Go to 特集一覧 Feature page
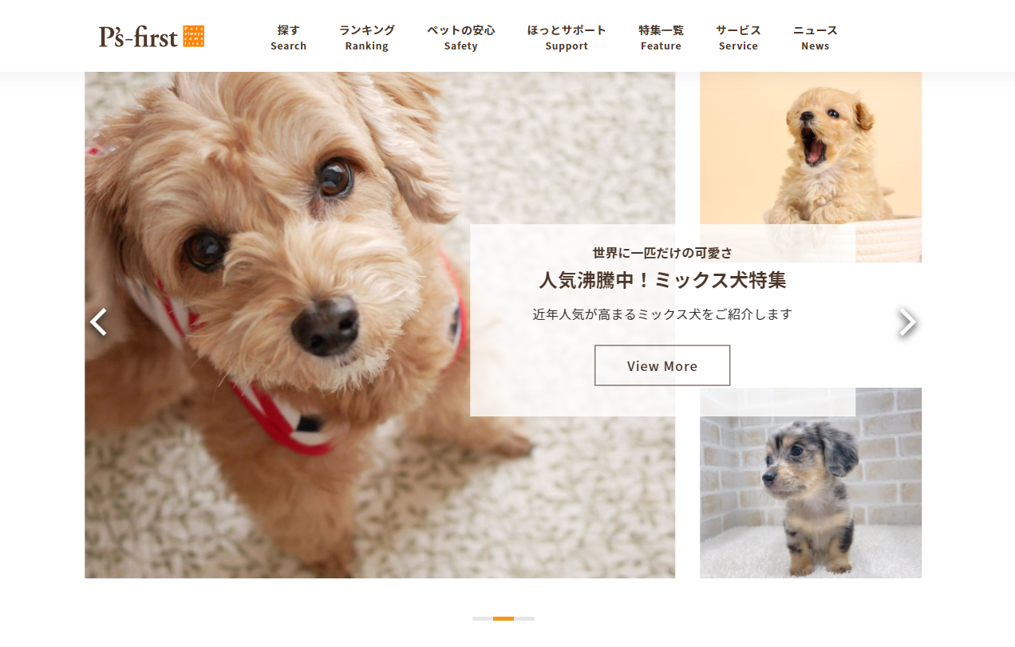1015x647 pixels. coord(661,37)
